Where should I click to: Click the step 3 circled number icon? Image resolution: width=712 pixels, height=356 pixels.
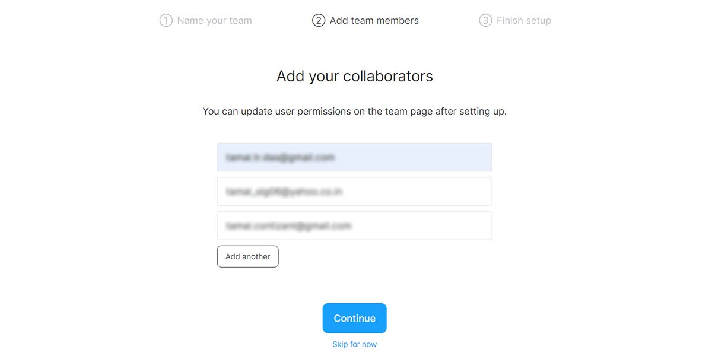(x=485, y=21)
